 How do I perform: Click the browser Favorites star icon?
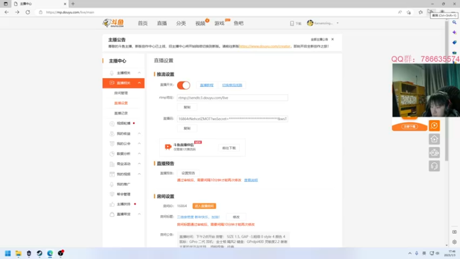(x=420, y=12)
